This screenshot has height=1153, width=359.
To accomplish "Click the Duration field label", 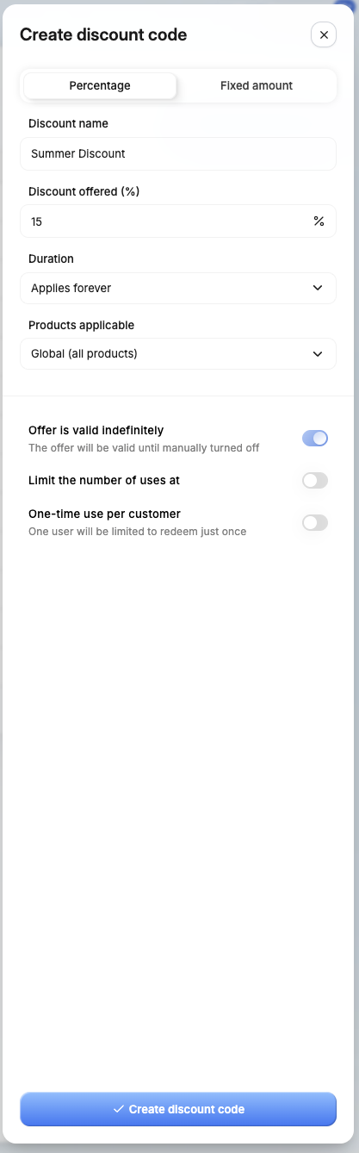I will click(x=51, y=259).
